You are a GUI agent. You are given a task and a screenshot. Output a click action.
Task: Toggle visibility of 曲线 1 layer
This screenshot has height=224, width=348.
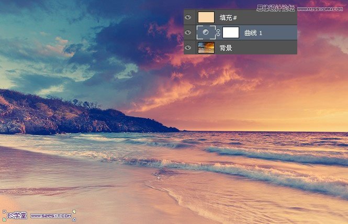point(188,32)
